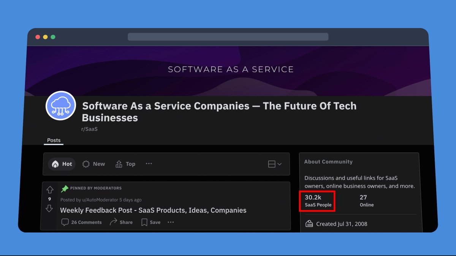The width and height of the screenshot is (456, 256).
Task: Sort posts by Top
Action: coord(125,164)
